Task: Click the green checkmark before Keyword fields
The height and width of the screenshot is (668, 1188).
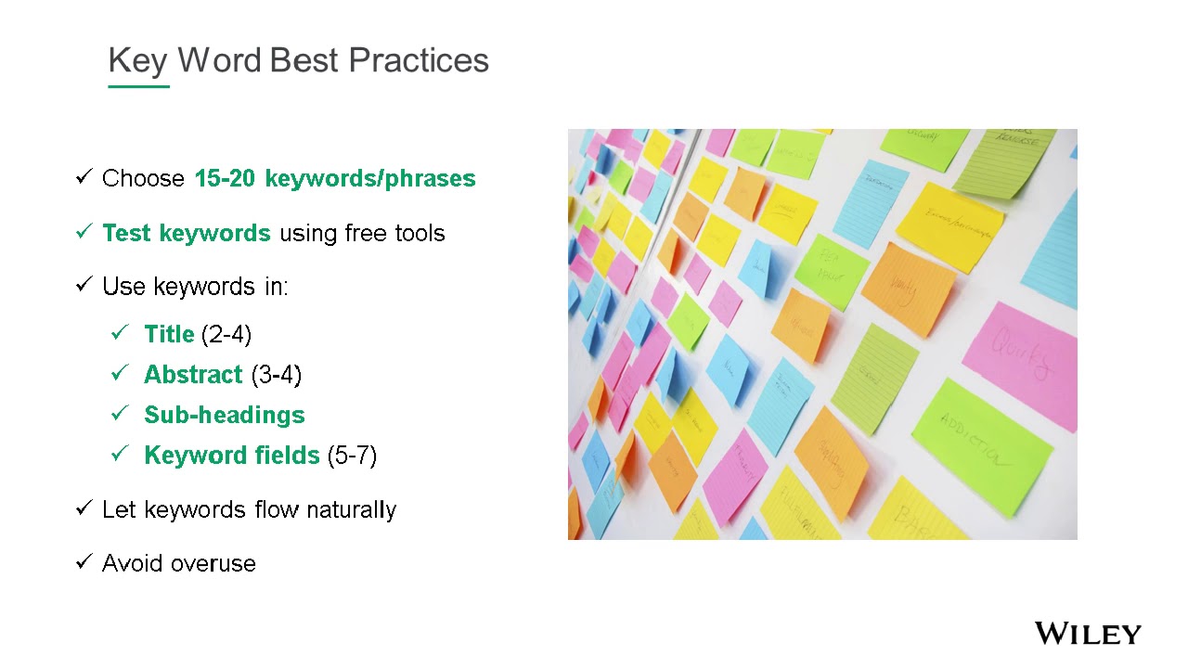Action: coord(119,454)
